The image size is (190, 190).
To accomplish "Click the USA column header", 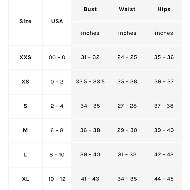I will [57, 21].
